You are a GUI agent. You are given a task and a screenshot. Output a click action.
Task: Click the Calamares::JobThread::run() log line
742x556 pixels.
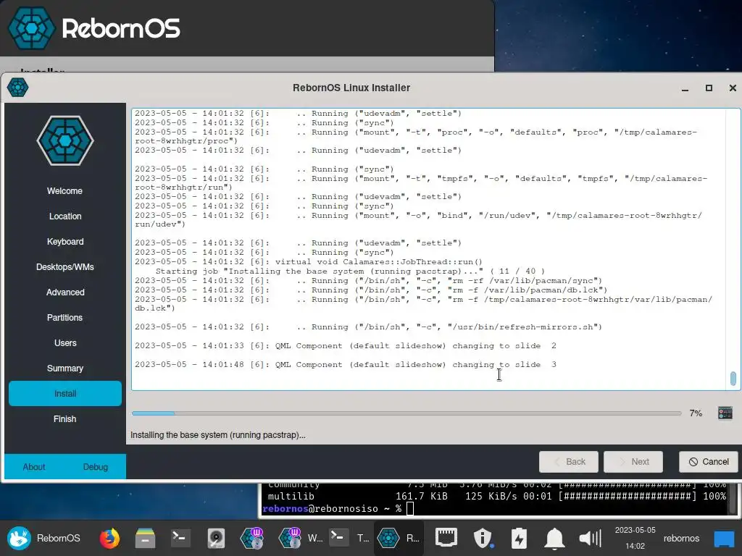click(x=309, y=261)
